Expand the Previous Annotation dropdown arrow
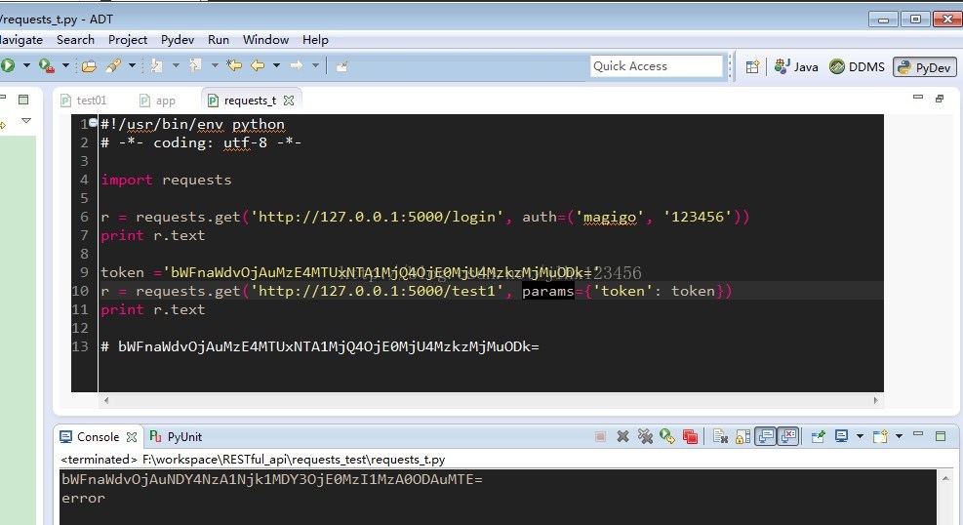The height and width of the screenshot is (525, 963). point(215,65)
